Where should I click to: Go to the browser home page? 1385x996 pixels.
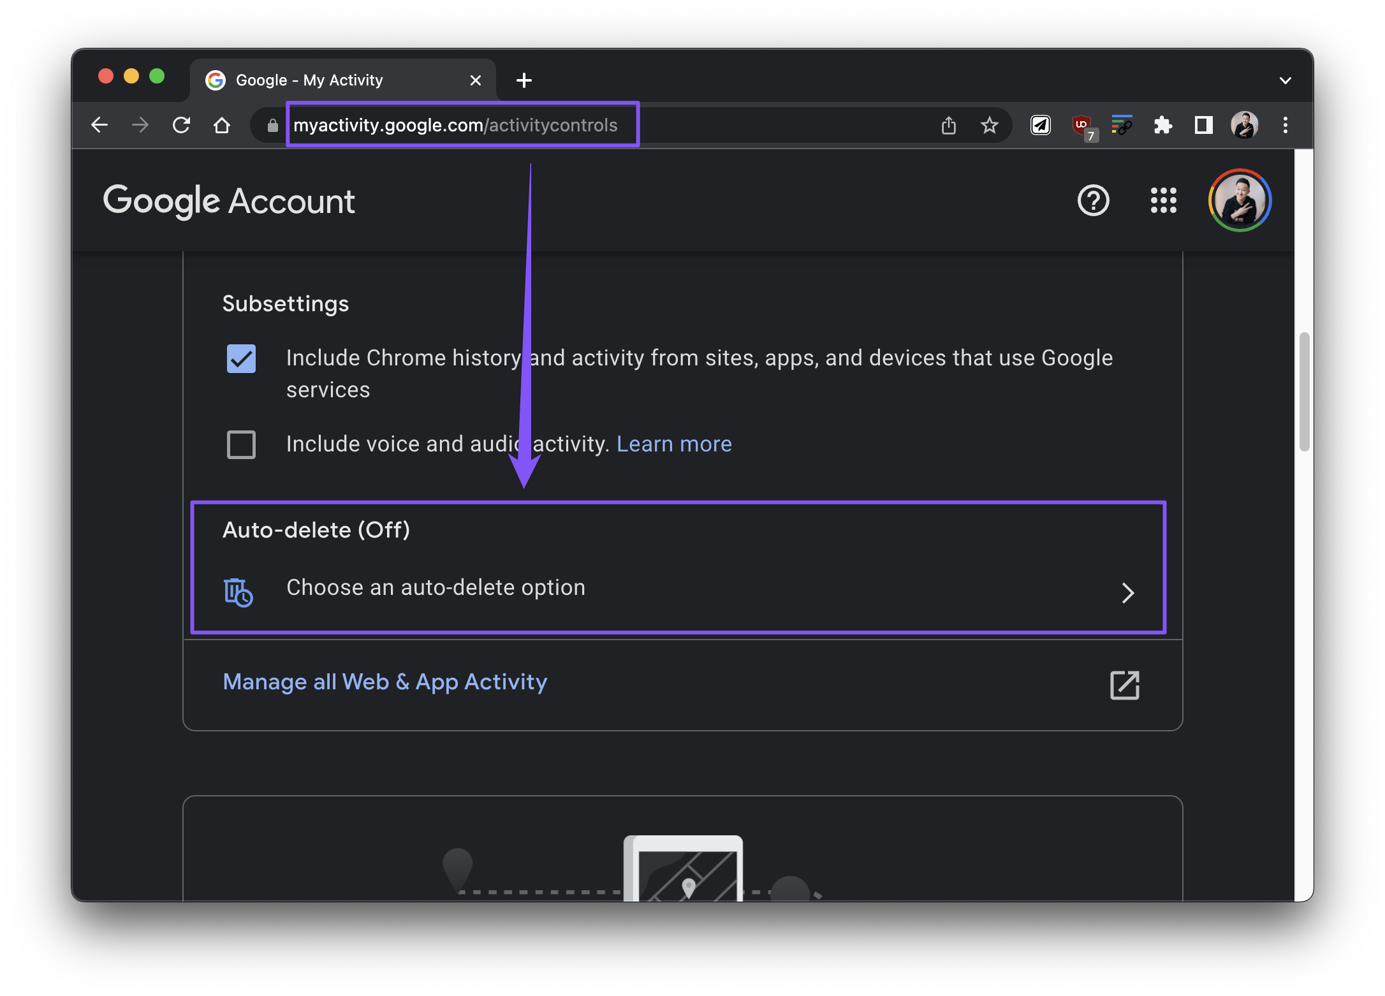coord(221,125)
